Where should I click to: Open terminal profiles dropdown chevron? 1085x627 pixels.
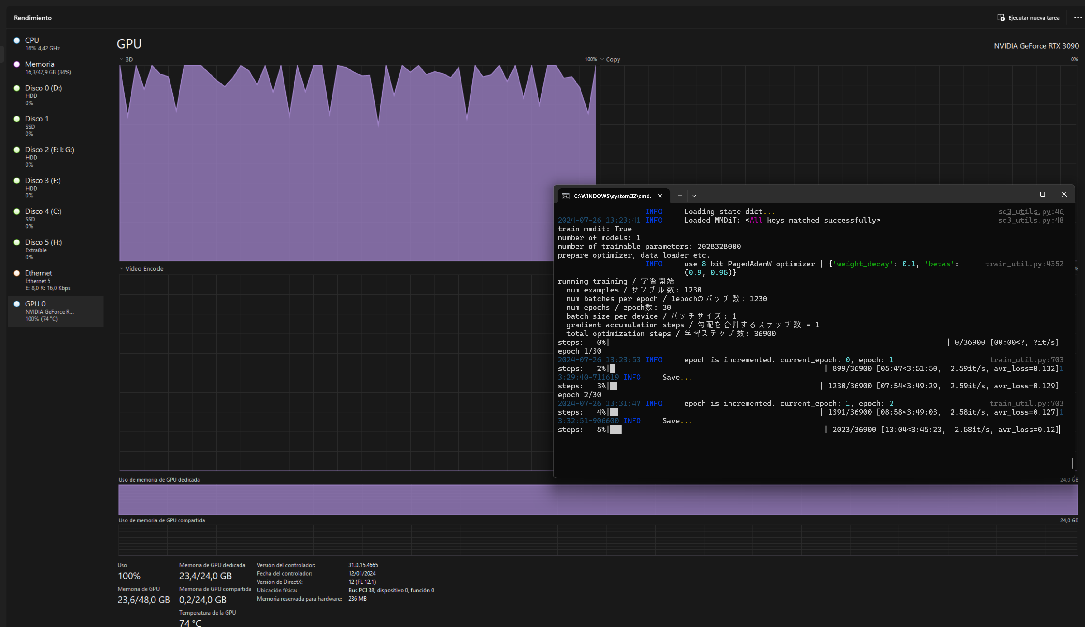pos(694,196)
